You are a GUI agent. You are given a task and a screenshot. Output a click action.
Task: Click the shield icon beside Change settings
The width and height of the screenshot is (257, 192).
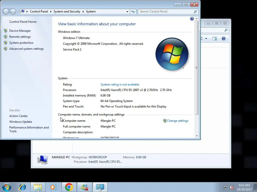[165, 121]
